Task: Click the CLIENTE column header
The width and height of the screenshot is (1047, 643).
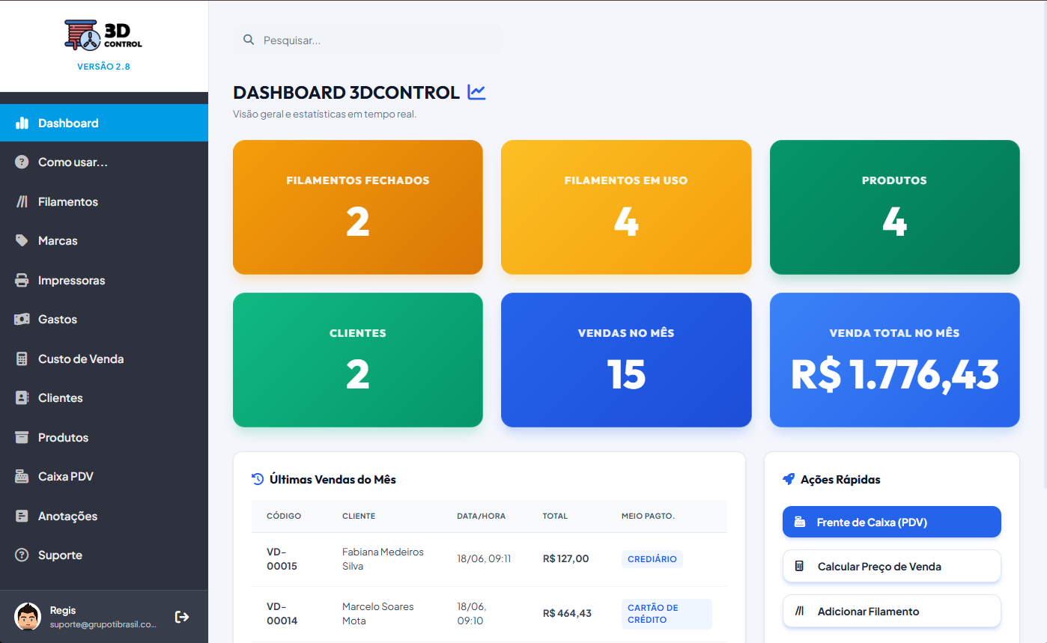Action: pyautogui.click(x=359, y=516)
